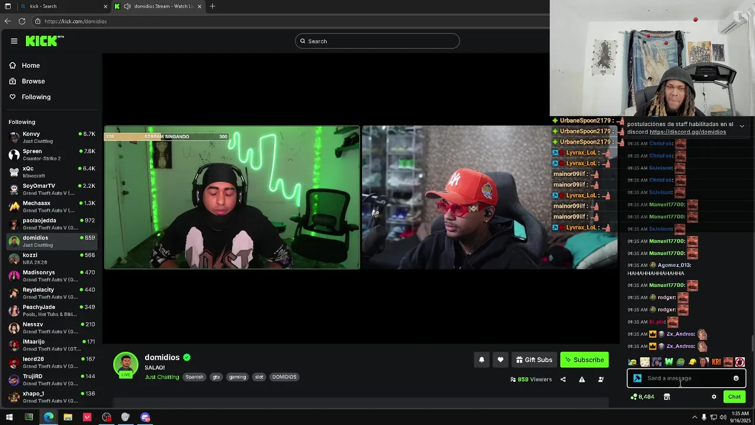Open Madisonrys's channel from Following list
The image size is (755, 425).
[x=51, y=276]
